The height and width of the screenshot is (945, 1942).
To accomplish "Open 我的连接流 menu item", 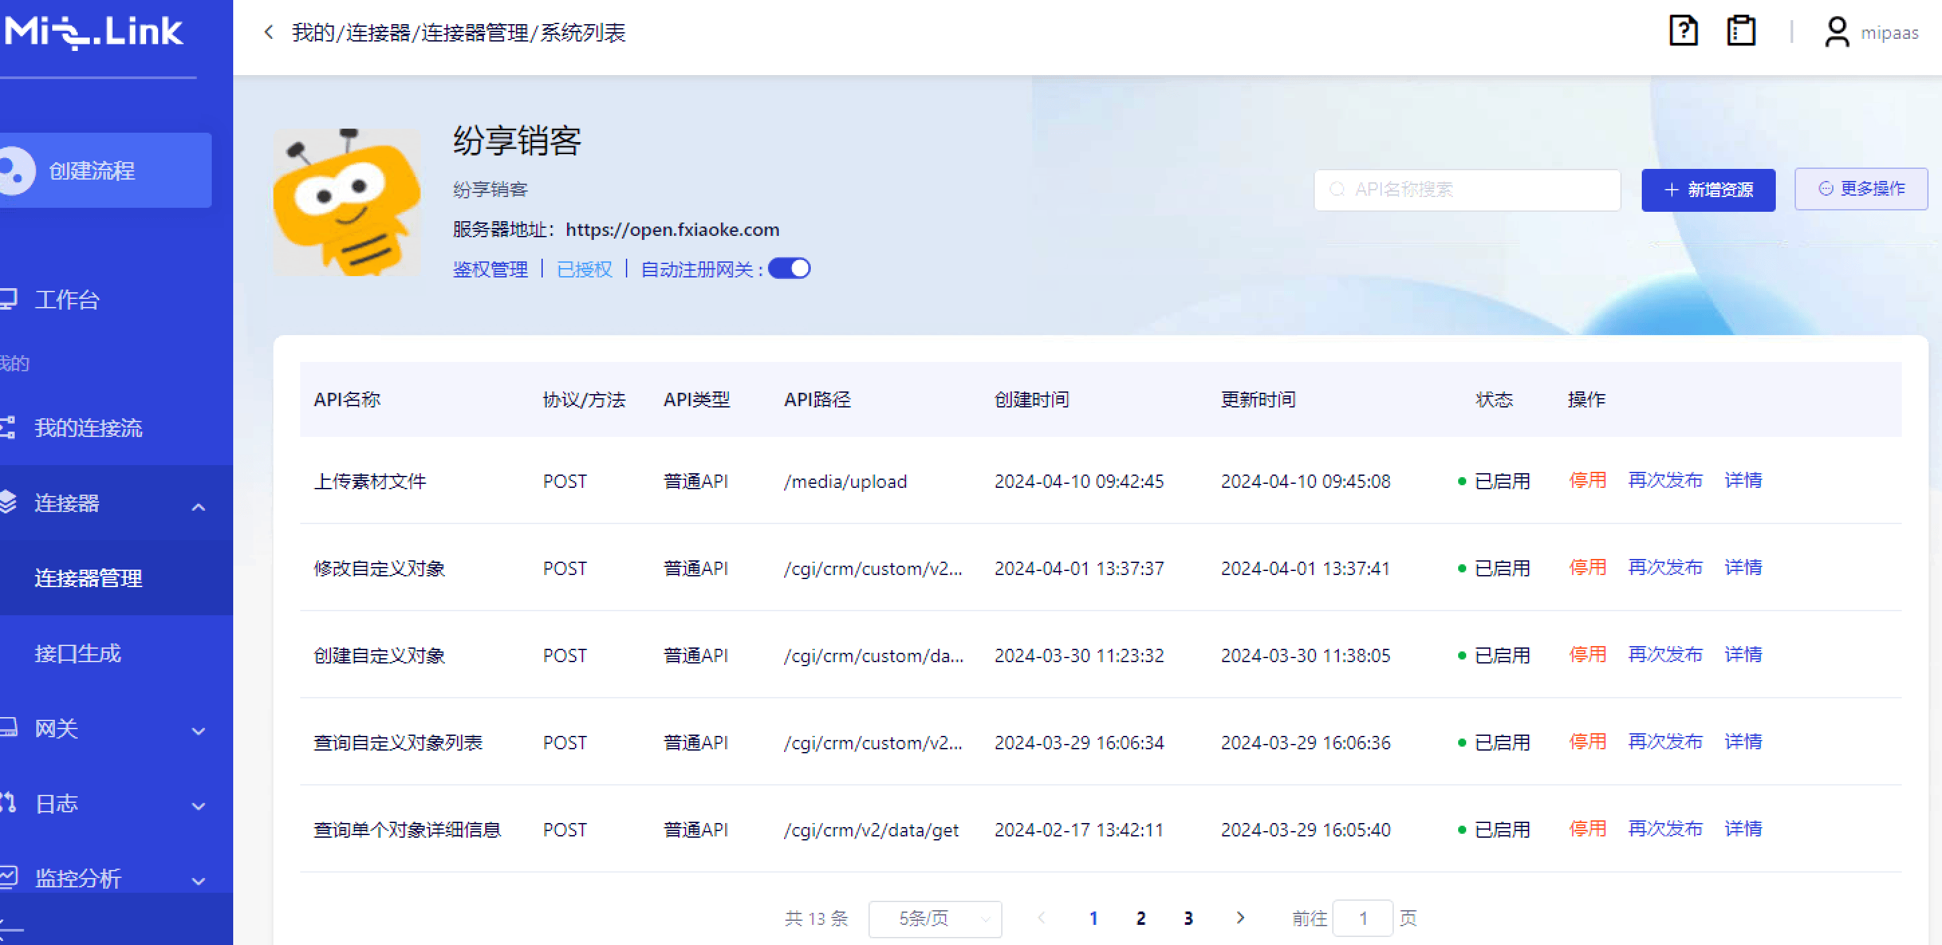I will pos(116,428).
